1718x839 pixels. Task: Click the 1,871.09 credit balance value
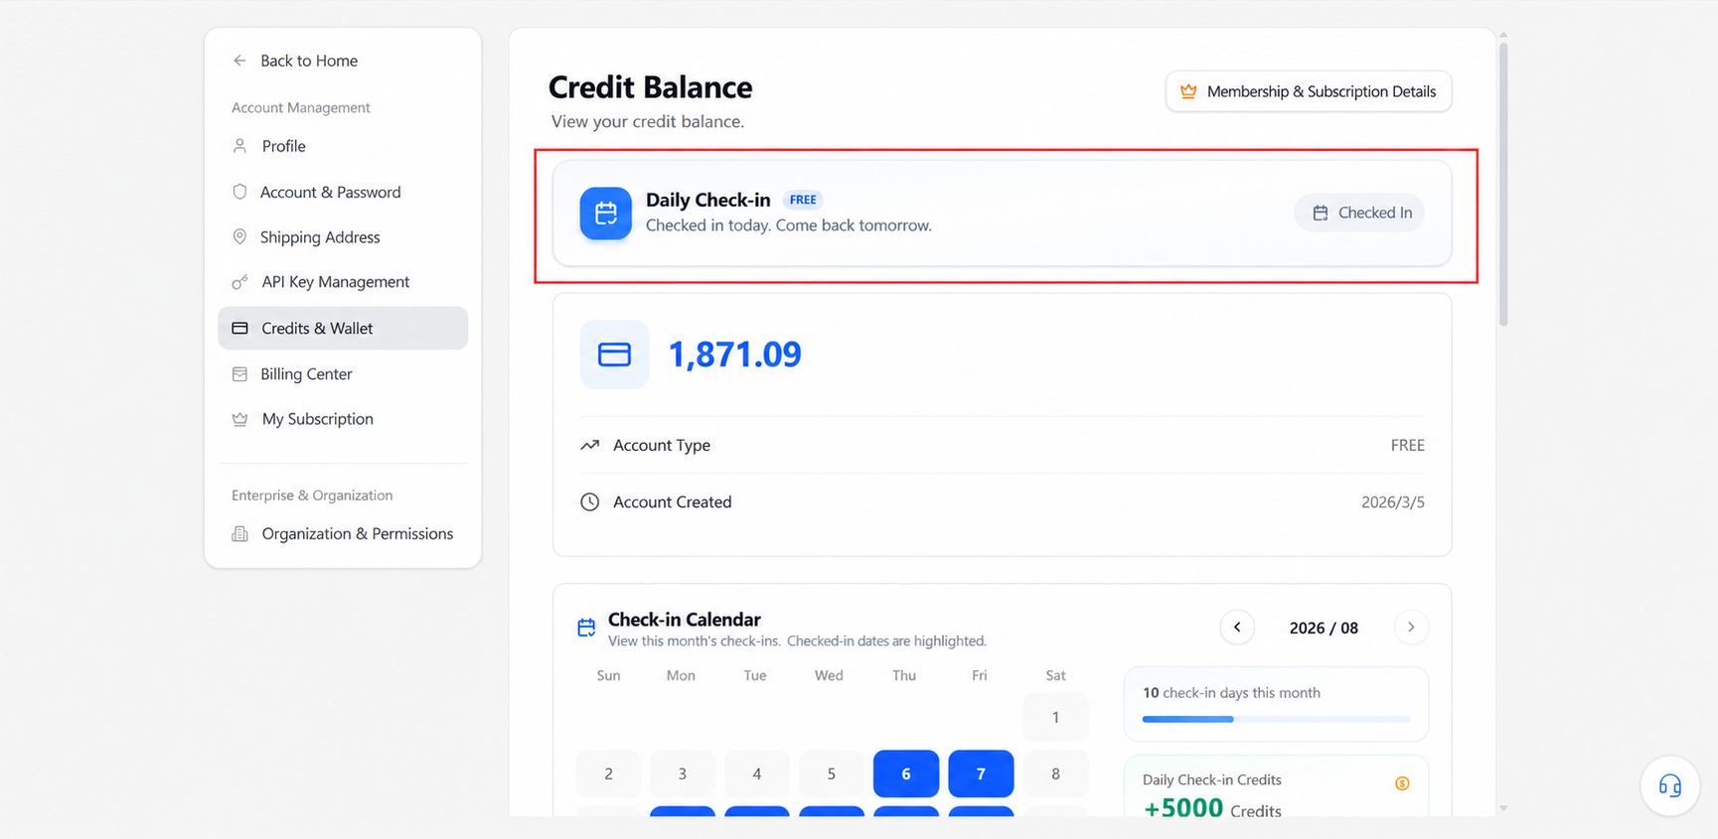(735, 354)
